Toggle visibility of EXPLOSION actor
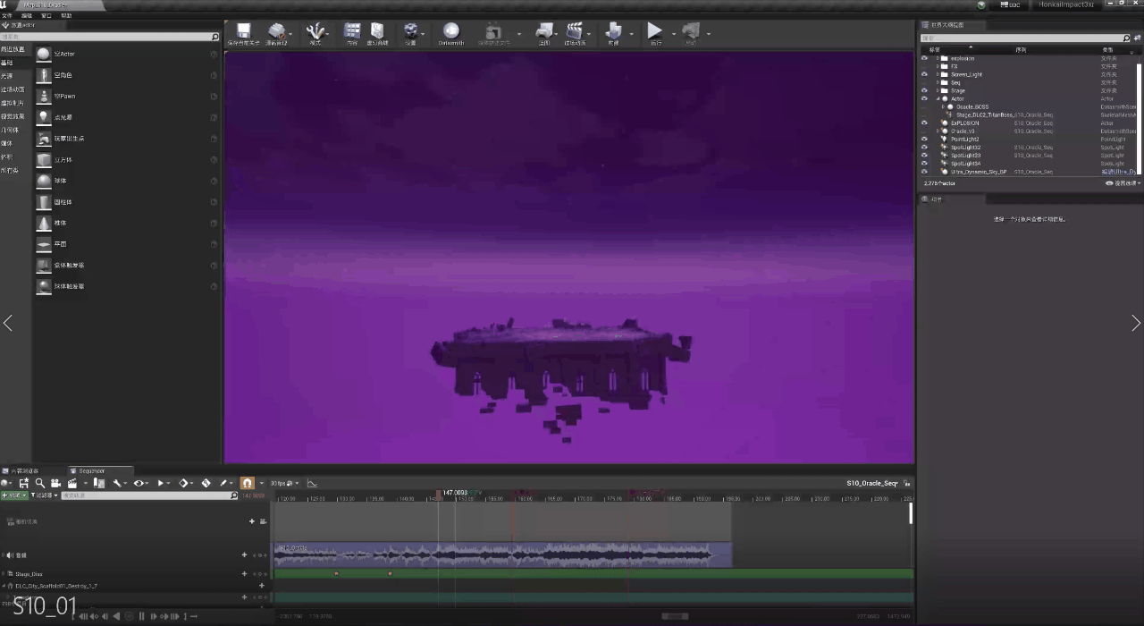This screenshot has width=1144, height=626. [924, 123]
